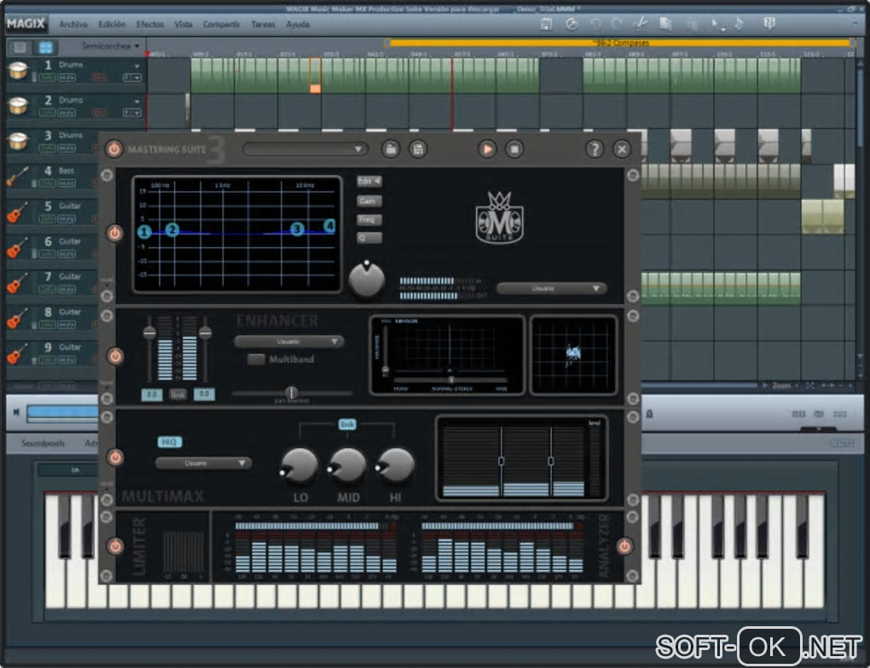870x668 pixels.
Task: Toggle the link button above LO MID HI knobs
Action: [347, 424]
